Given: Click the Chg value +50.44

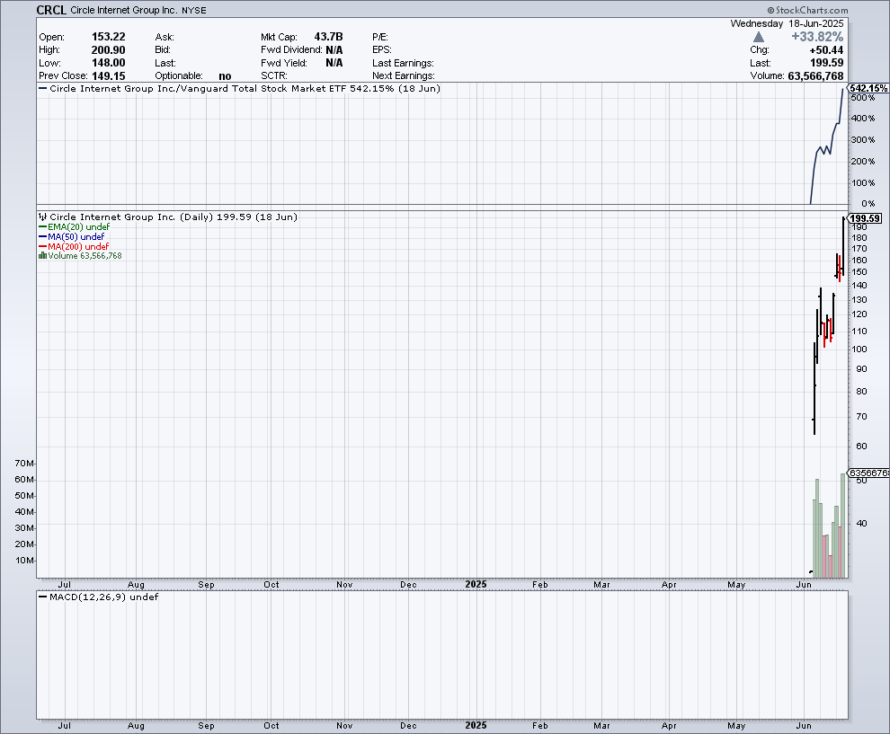Looking at the screenshot, I should 826,50.
